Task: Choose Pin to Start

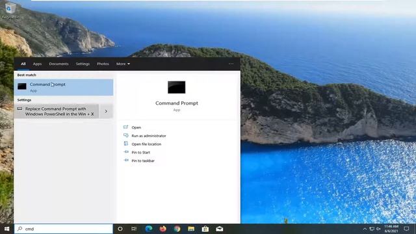Action: 141,153
